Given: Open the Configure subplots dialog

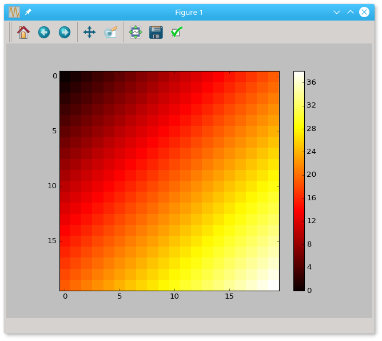Looking at the screenshot, I should pos(135,33).
